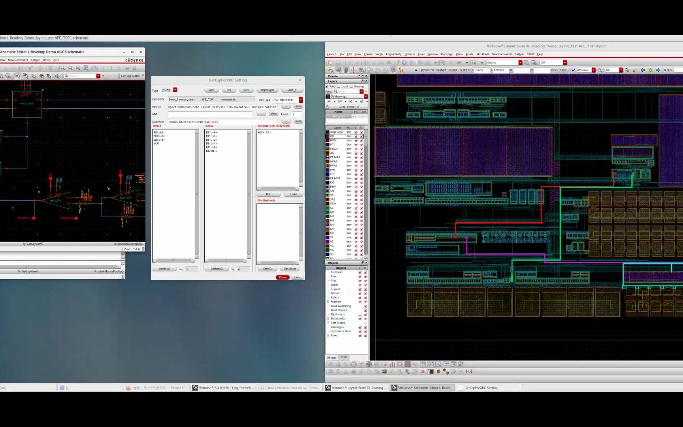Click the GetNets1 button
683x427 pixels.
[164, 269]
